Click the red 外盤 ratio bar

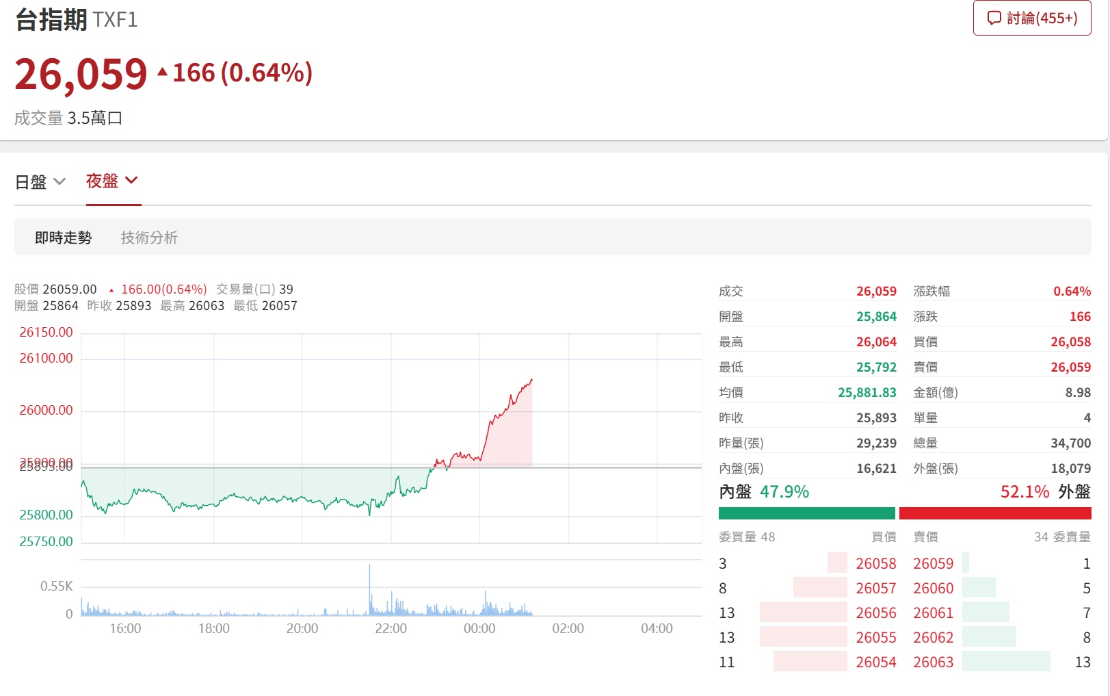pos(995,513)
